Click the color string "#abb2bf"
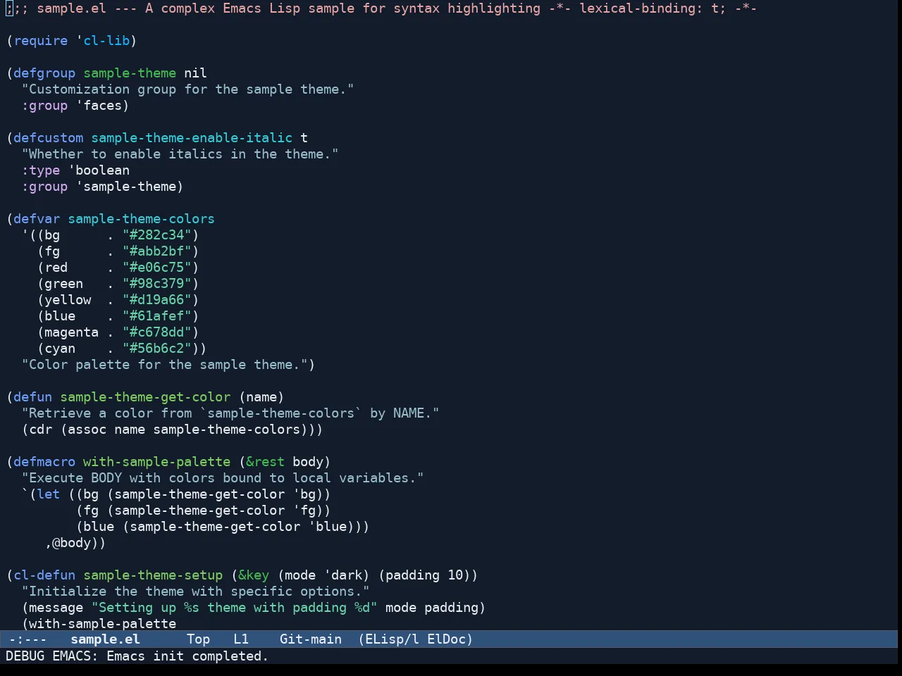 [157, 251]
